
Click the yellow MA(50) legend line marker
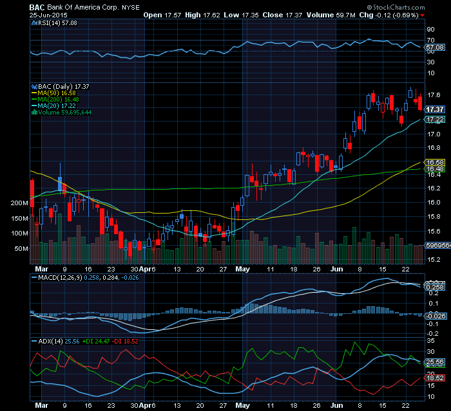click(x=34, y=93)
